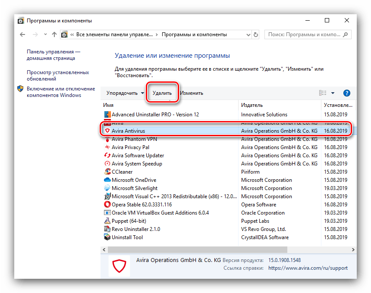The image size is (371, 293).
Task: Select the Opera Stable icon in list
Action: 107,205
